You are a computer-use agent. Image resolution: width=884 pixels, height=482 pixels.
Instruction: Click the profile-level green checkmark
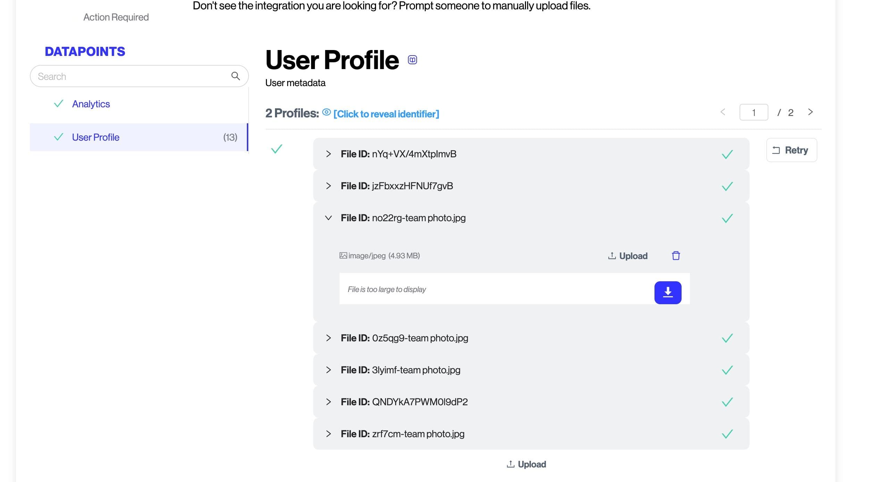tap(276, 149)
